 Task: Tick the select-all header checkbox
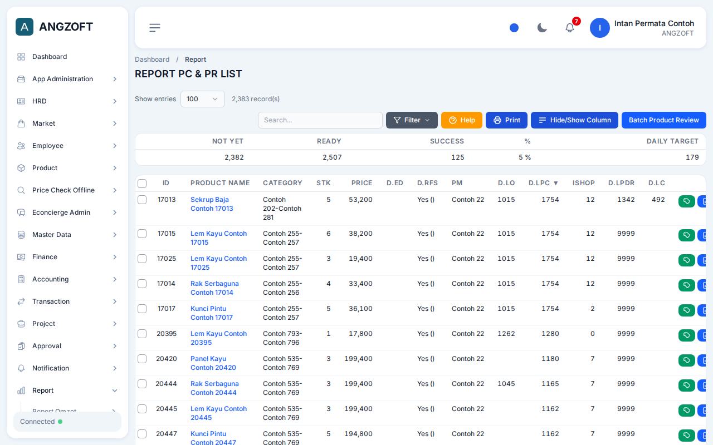point(142,183)
